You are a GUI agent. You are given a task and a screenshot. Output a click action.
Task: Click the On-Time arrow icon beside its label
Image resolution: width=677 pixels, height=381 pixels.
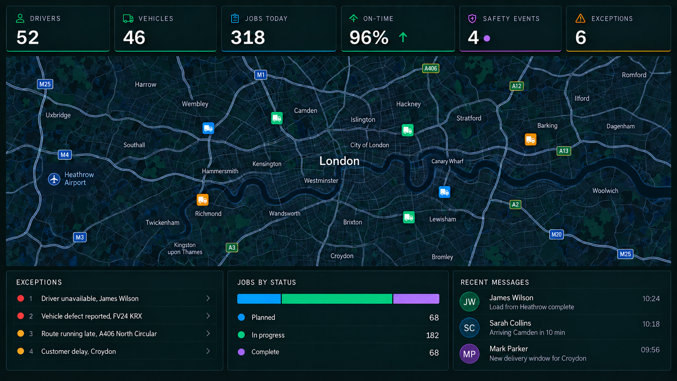(353, 18)
